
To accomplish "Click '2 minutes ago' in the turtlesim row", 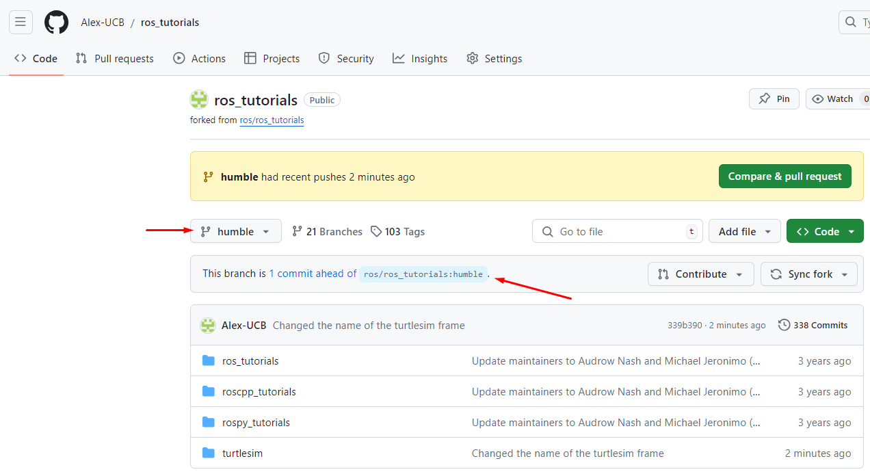I will [x=818, y=453].
